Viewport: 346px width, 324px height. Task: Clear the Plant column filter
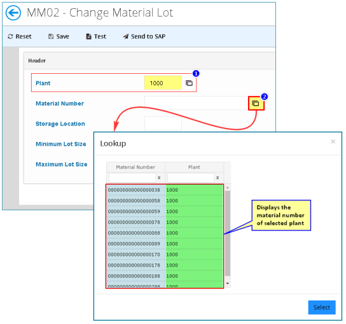[x=218, y=178]
